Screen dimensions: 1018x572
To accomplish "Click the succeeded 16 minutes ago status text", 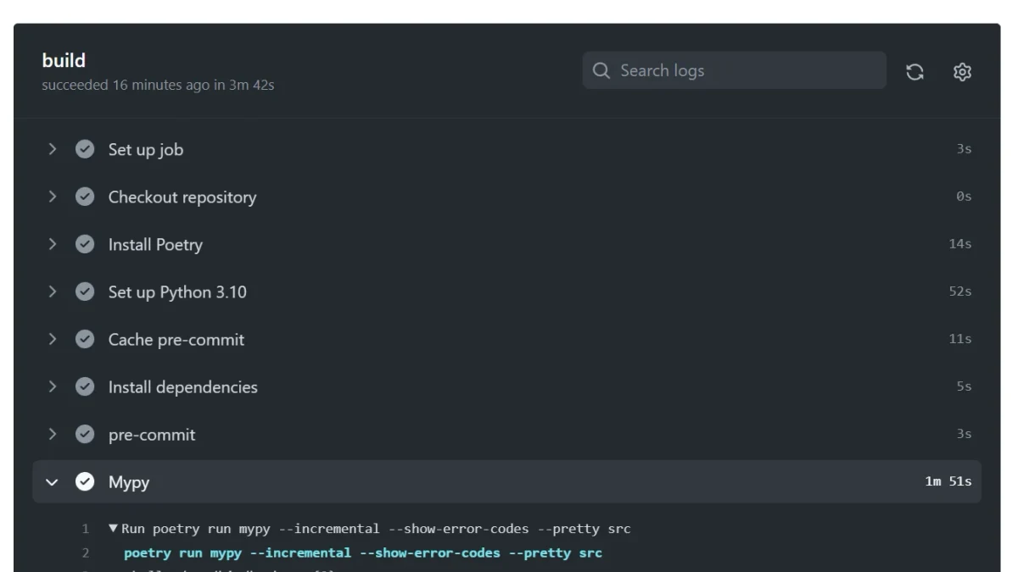I will click(158, 85).
